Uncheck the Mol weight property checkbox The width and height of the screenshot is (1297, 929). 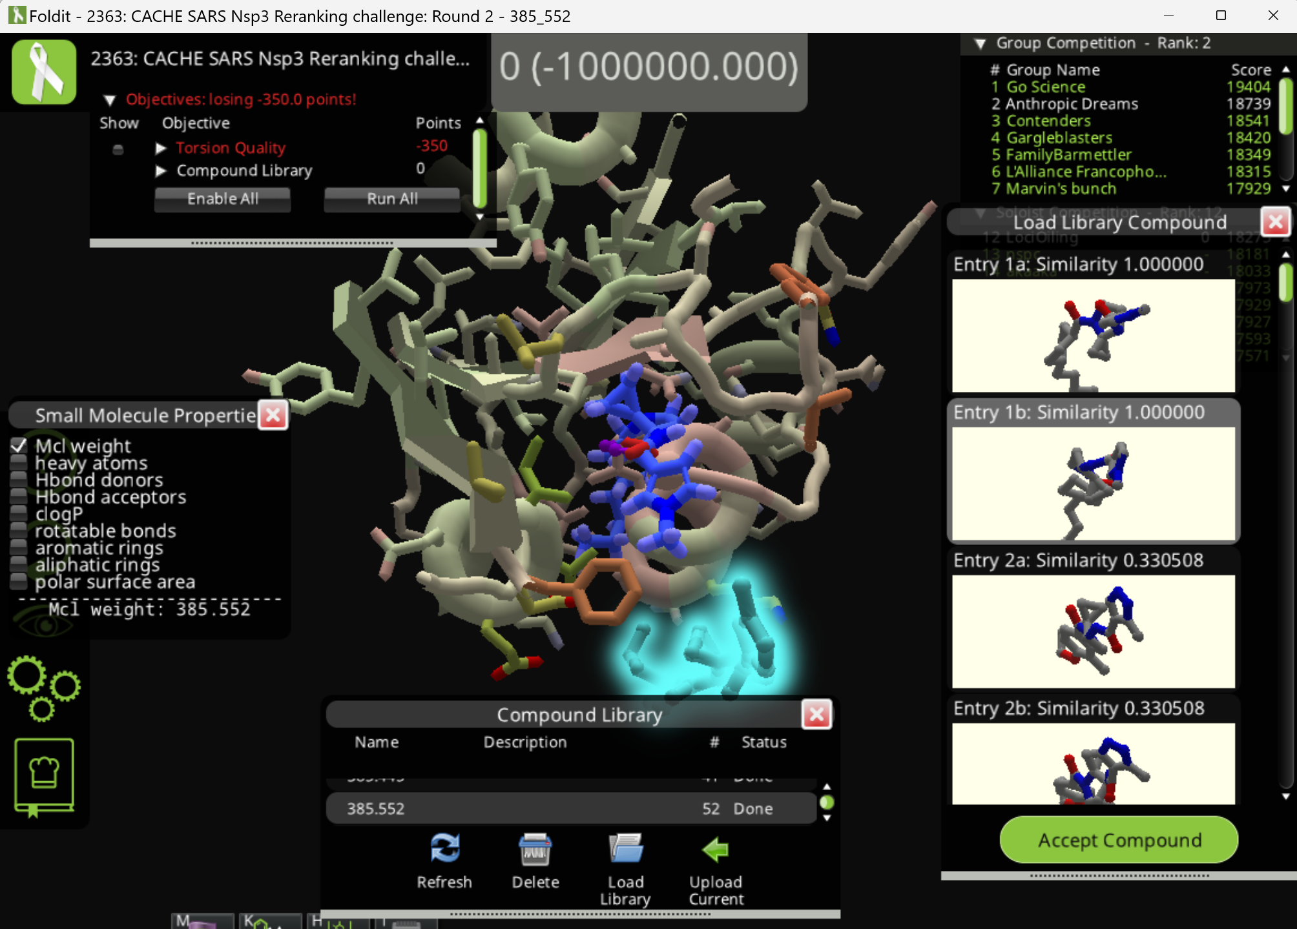(19, 445)
